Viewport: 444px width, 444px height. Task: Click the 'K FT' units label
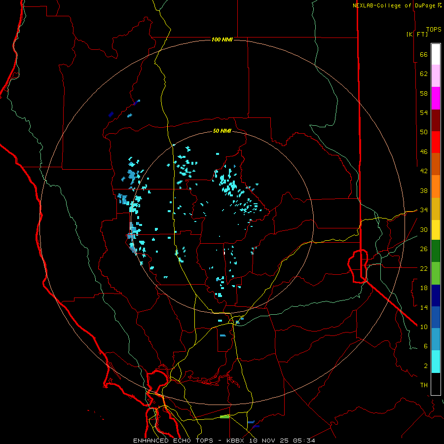tap(417, 35)
